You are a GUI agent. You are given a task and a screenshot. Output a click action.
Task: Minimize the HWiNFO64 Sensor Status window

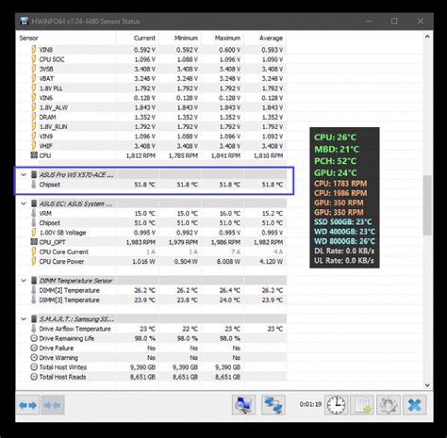369,21
